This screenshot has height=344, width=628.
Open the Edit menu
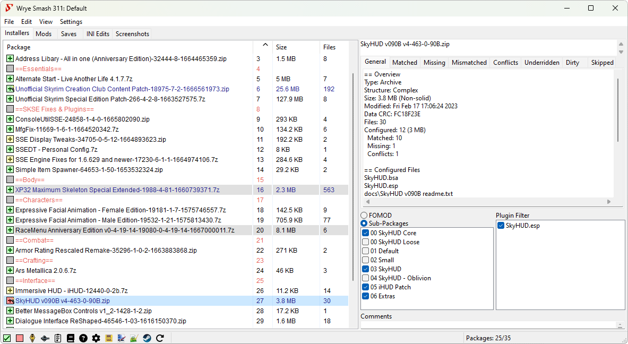pyautogui.click(x=27, y=22)
